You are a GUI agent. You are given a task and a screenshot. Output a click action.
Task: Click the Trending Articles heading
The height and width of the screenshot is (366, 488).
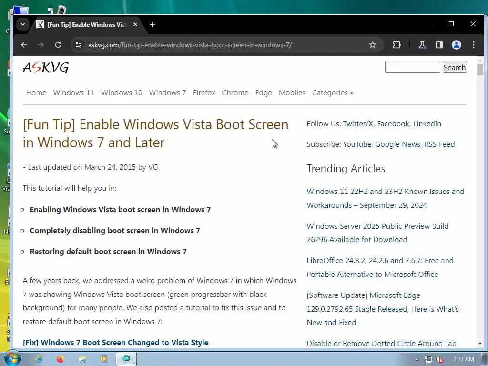tap(346, 168)
